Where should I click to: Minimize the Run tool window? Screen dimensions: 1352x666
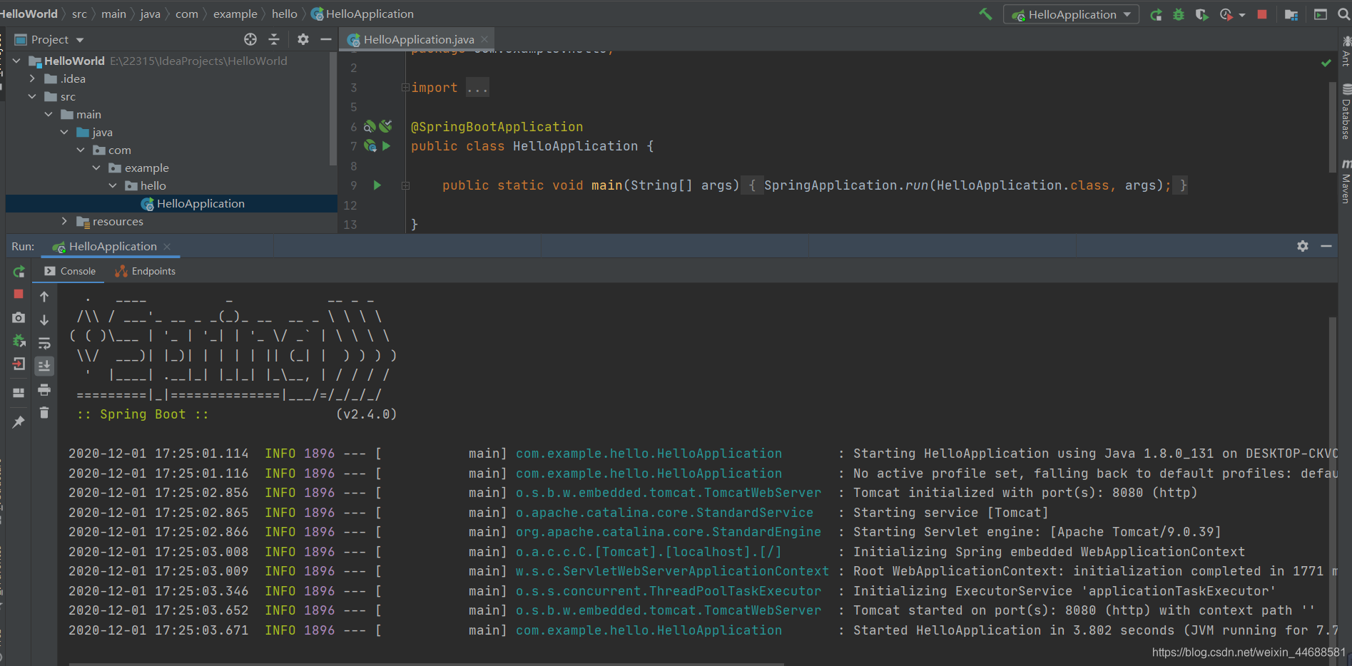point(1326,246)
